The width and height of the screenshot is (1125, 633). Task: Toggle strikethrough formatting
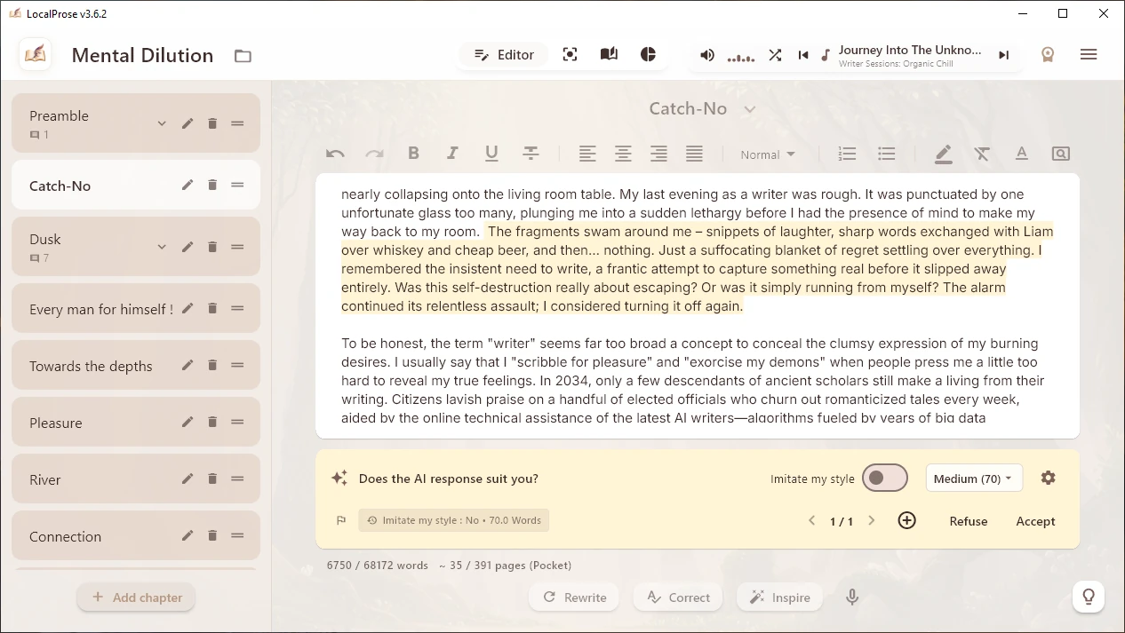click(x=531, y=154)
